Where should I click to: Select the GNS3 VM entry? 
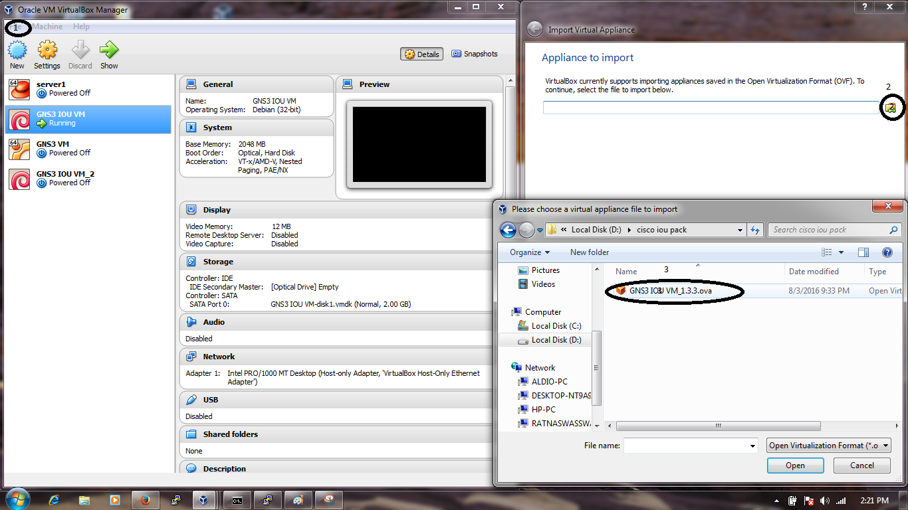point(88,149)
